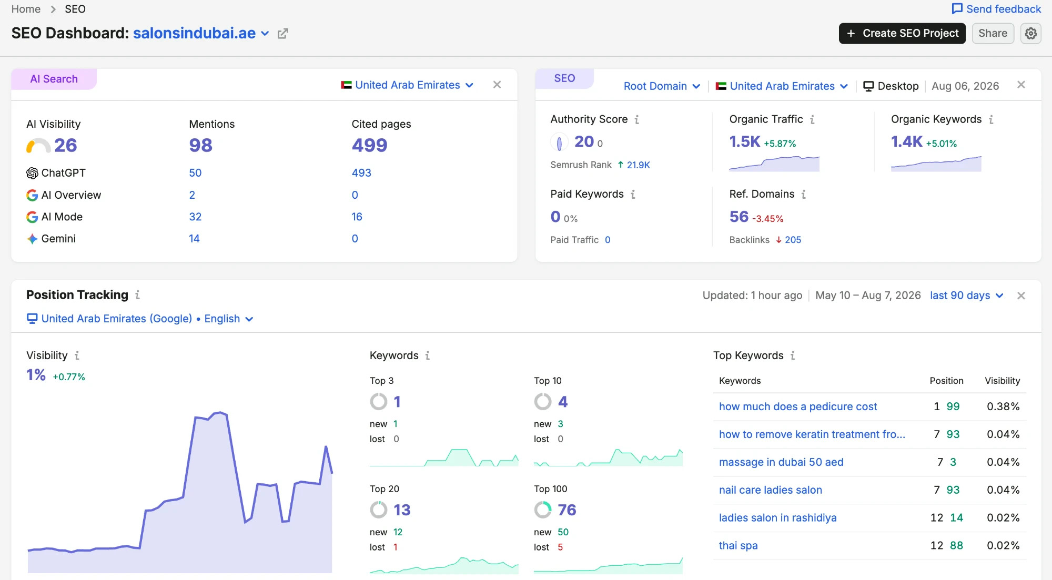Image resolution: width=1052 pixels, height=580 pixels.
Task: Click the Desktop monitor icon in SEO widget
Action: [868, 86]
